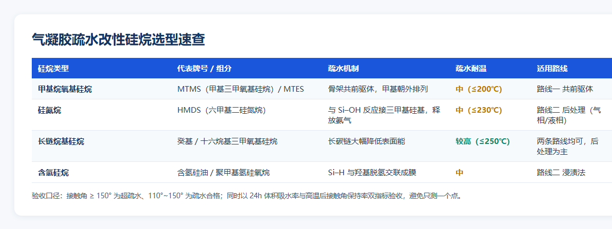The image size is (612, 229).
Task: Select the 甲基烷氧基硅烷 row label
Action: click(x=65, y=89)
